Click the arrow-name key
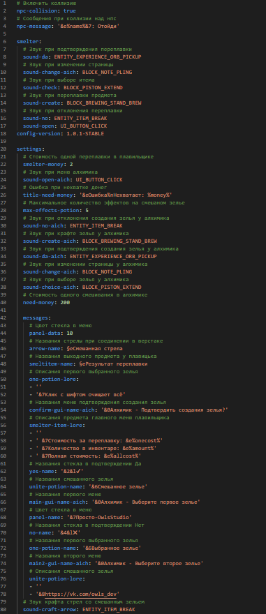Viewport: 266px width, 614px height. [46, 348]
